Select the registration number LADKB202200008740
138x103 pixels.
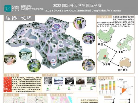tap(32, 9)
